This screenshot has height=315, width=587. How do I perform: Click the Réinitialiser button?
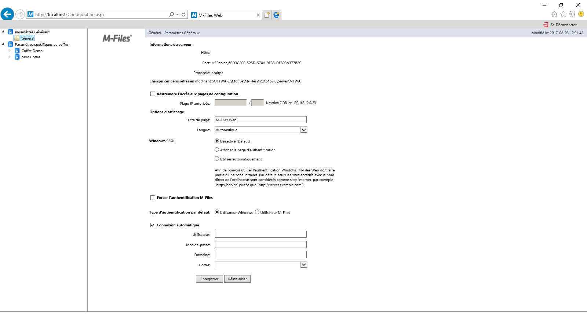click(x=237, y=279)
